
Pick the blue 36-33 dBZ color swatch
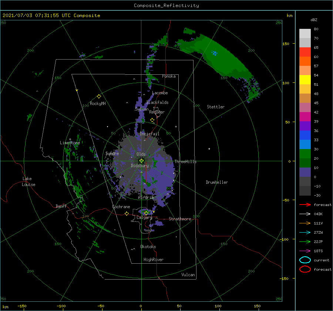[x=305, y=135]
